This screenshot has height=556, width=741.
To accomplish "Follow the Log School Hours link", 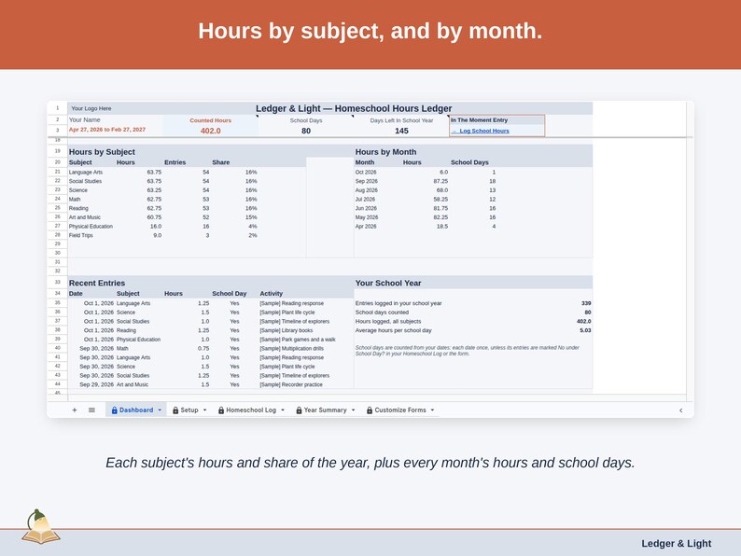I will coord(484,131).
